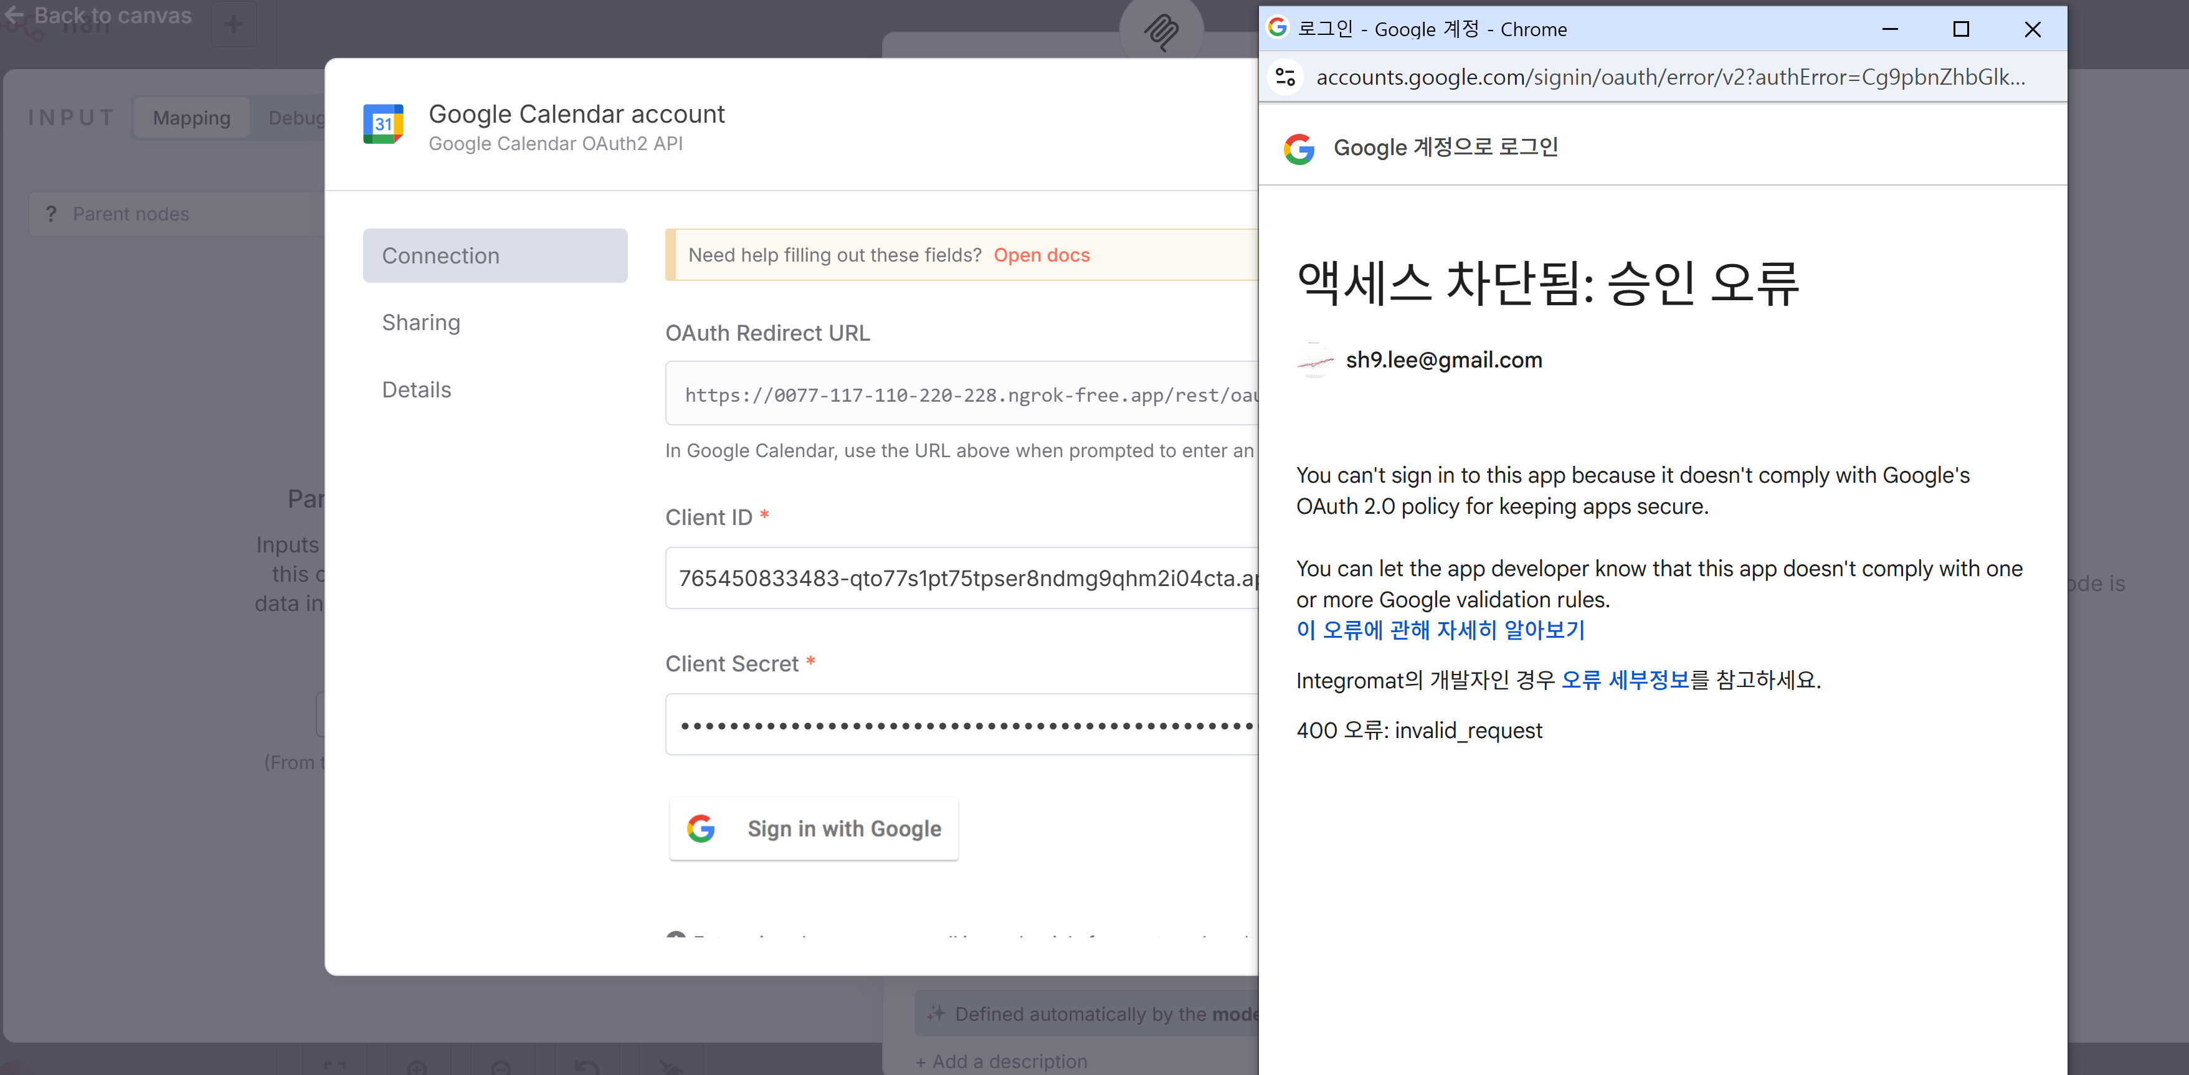Click the Google logo in the sign-in header
Viewport: 2189px width, 1075px height.
point(1299,149)
